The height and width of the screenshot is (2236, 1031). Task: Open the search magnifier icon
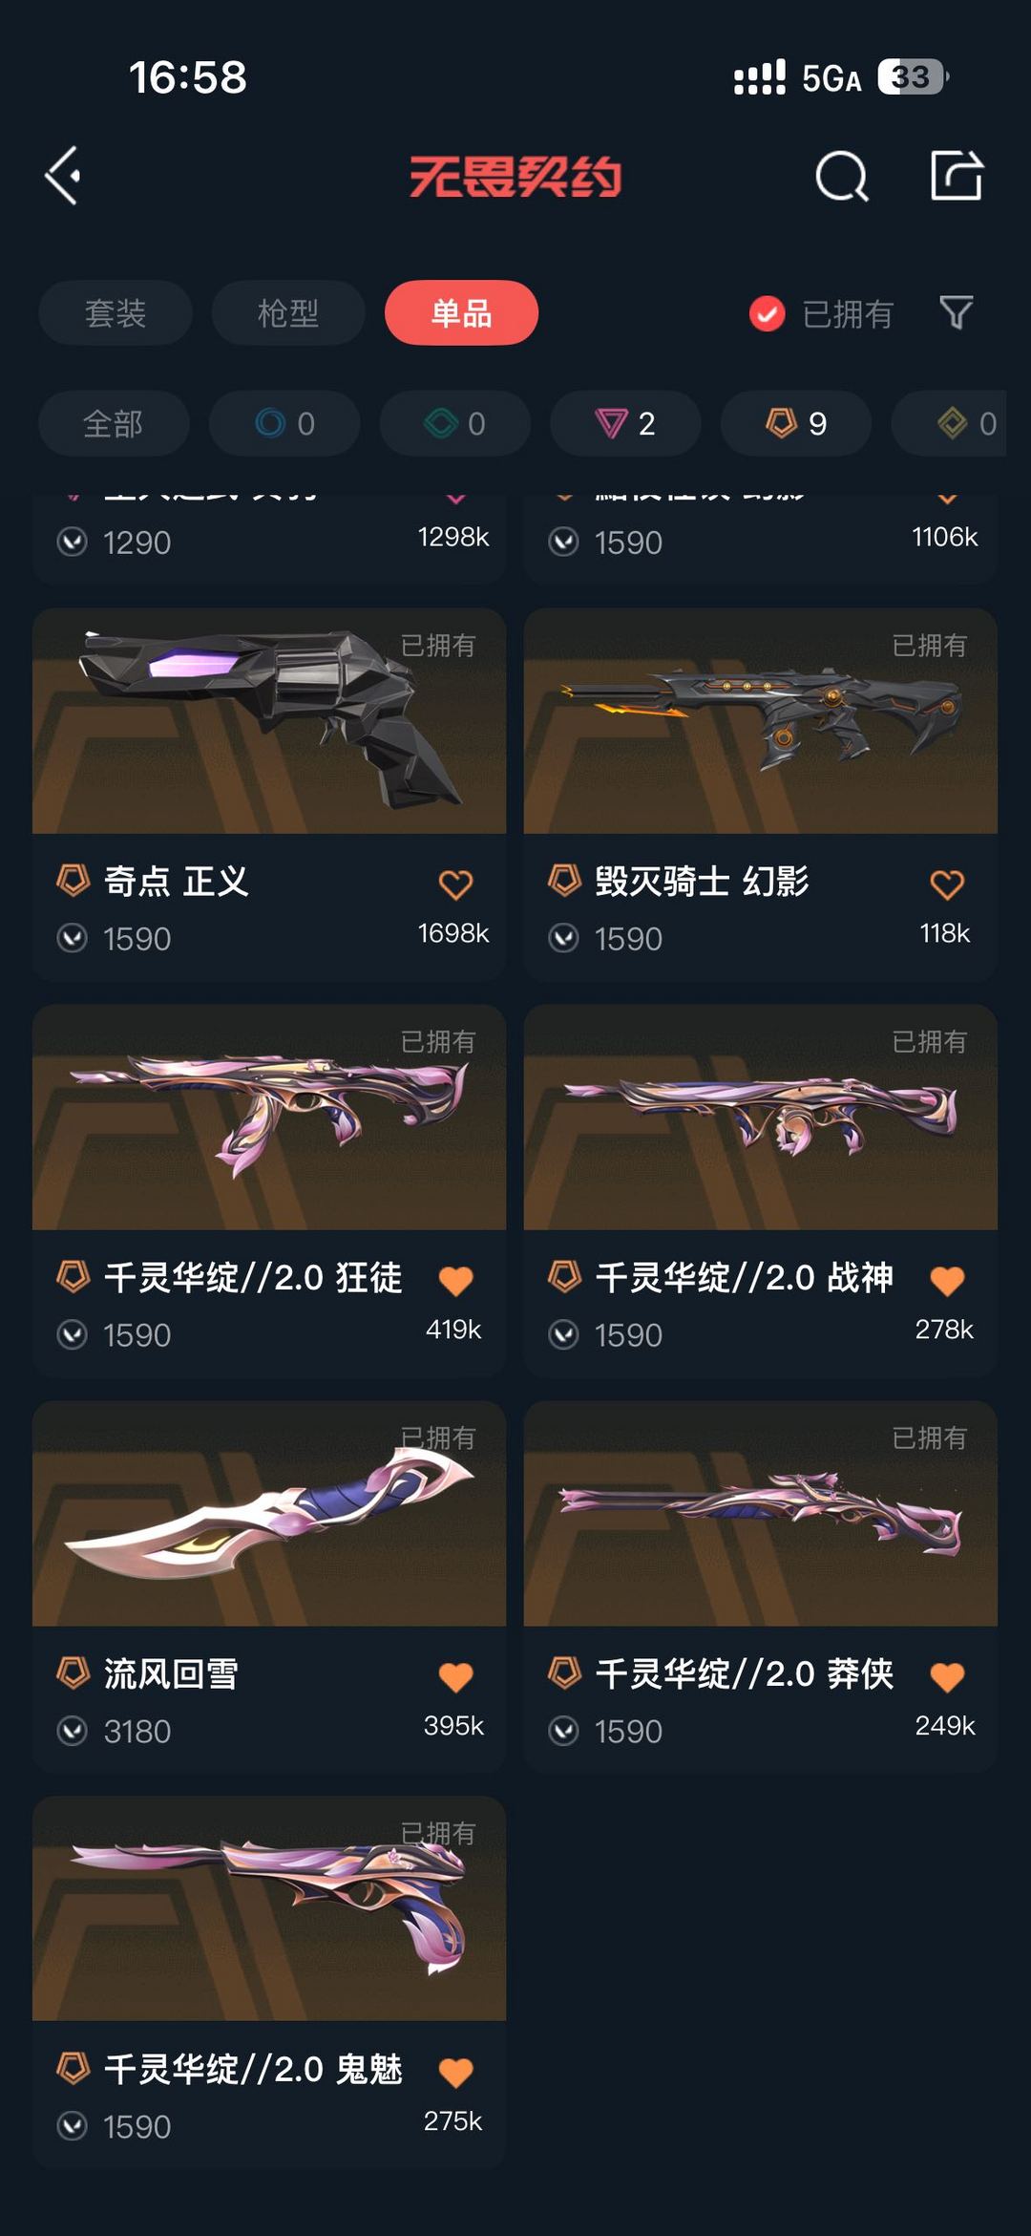(x=842, y=176)
